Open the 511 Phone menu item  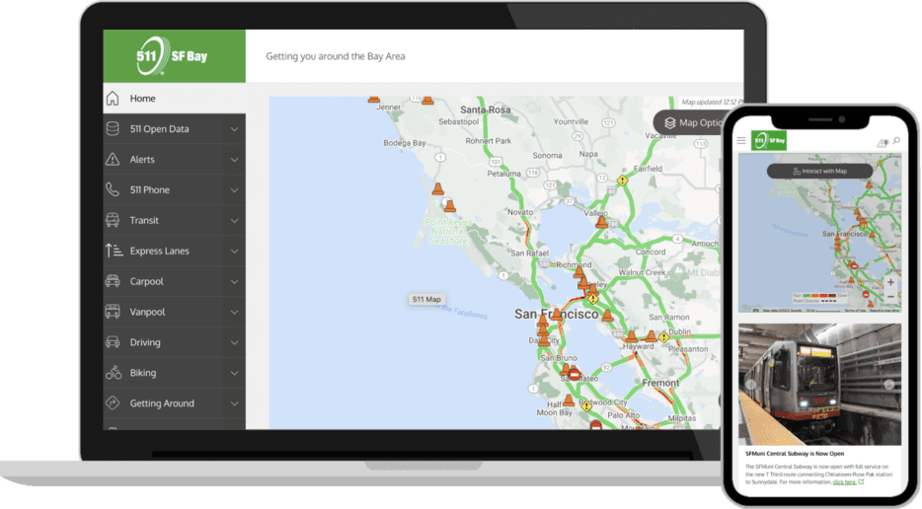(x=174, y=189)
